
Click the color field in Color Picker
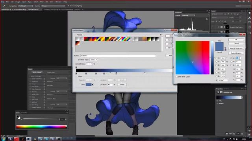point(193,58)
